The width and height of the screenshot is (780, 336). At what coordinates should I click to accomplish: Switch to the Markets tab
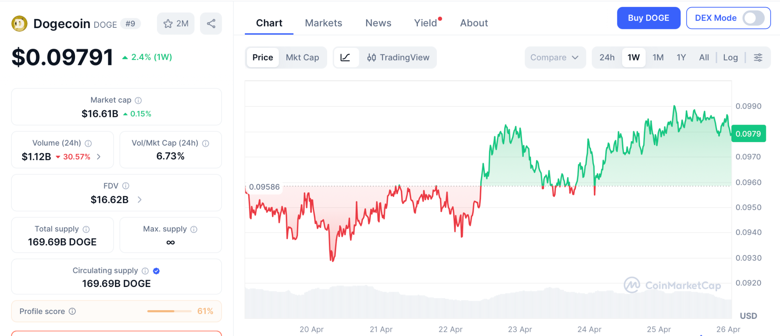click(323, 23)
